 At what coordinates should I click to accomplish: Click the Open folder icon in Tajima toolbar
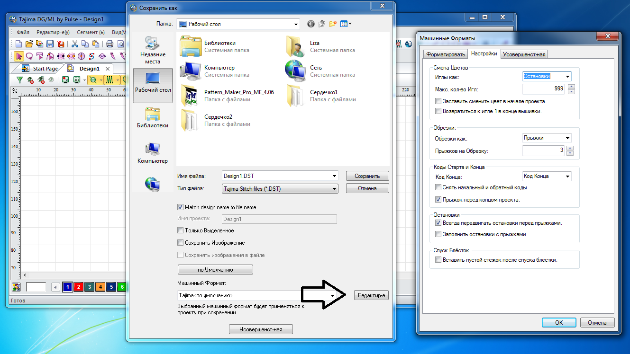point(29,44)
